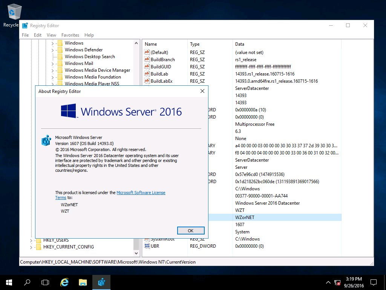
Task: Expand the Windows key in the tree
Action: tap(52, 43)
